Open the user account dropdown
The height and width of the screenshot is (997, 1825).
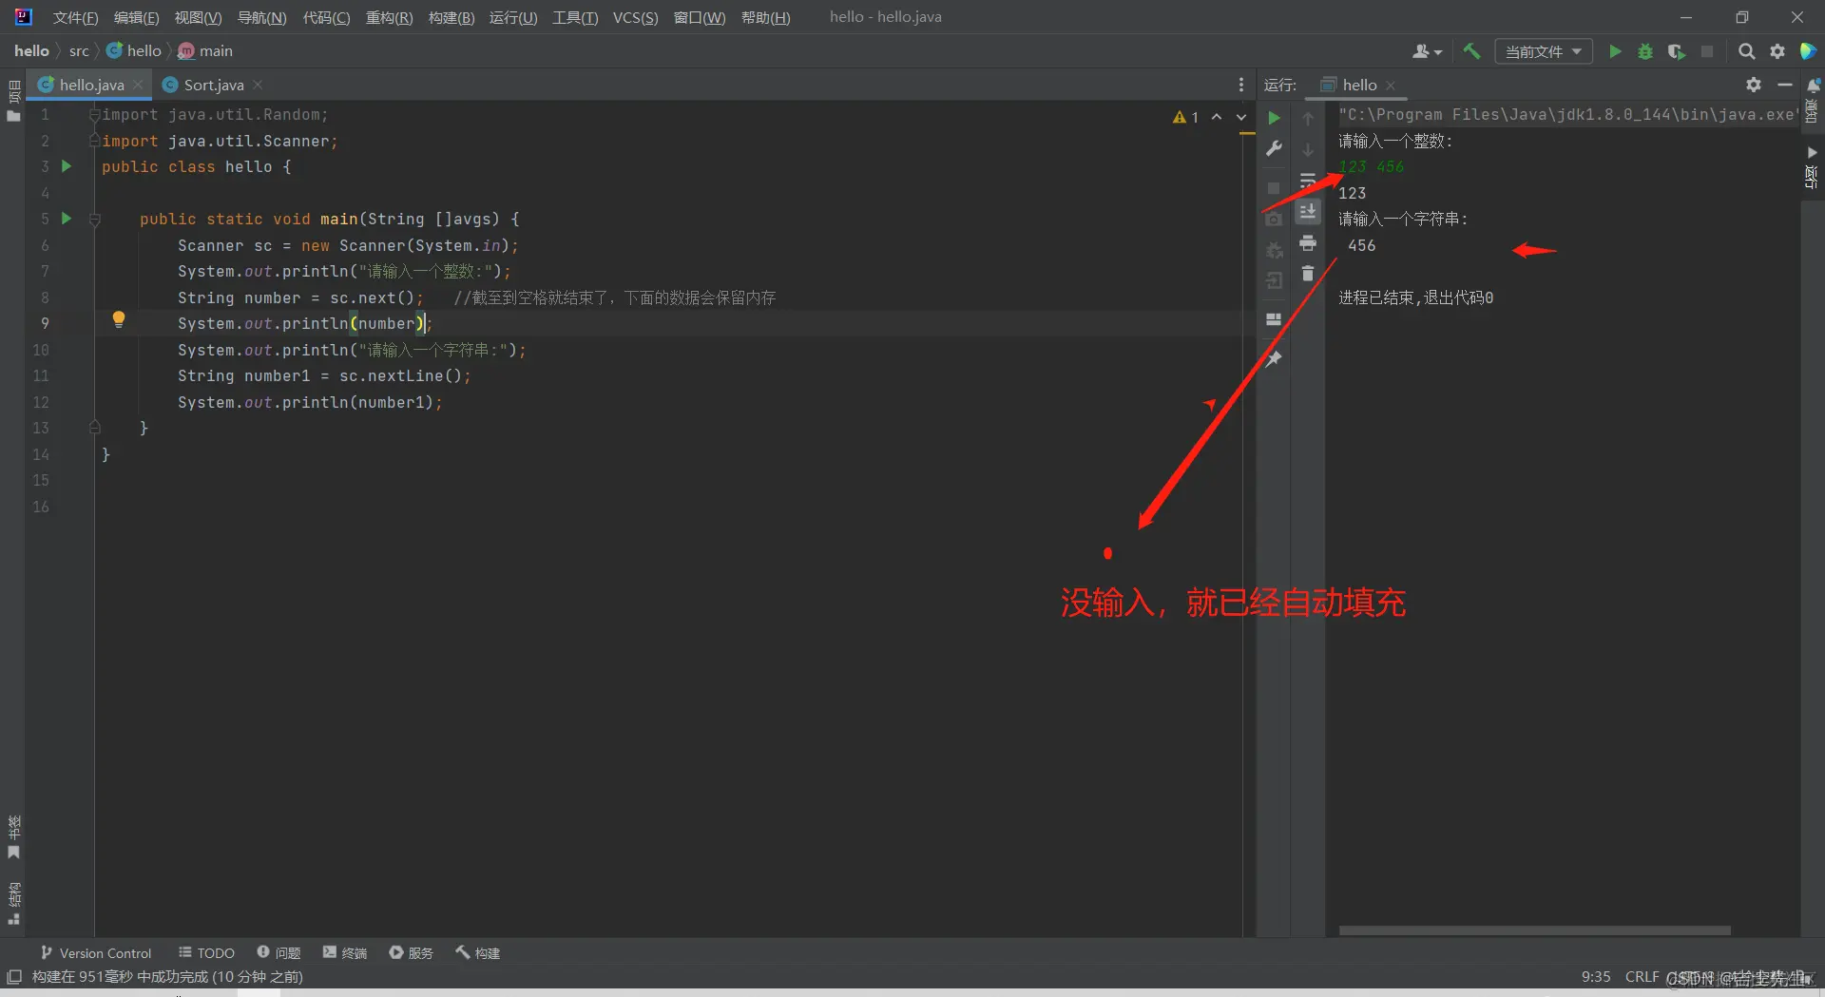(x=1427, y=51)
